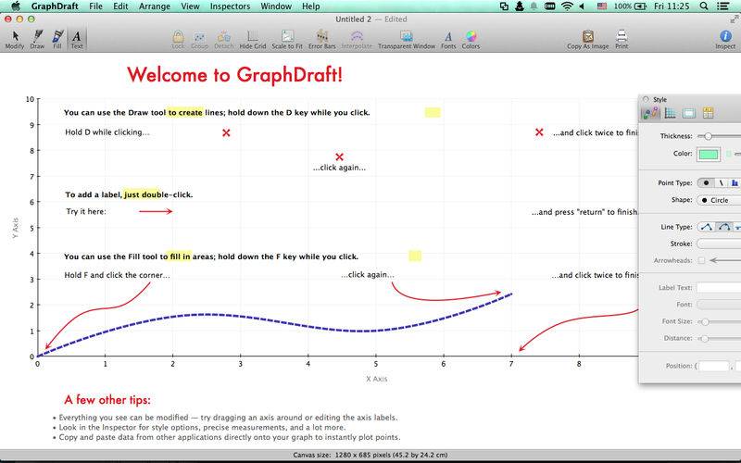Select the Modify arrow tool
The image size is (741, 463).
tap(15, 40)
